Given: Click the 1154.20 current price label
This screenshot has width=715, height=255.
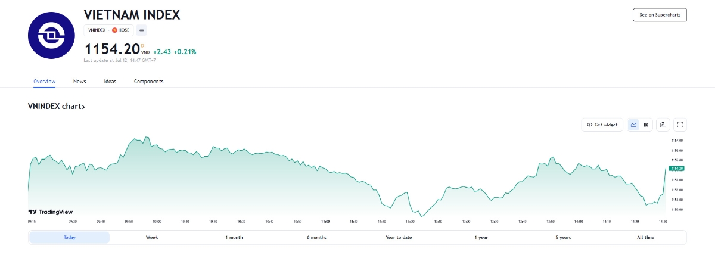Looking at the screenshot, I should [x=676, y=169].
